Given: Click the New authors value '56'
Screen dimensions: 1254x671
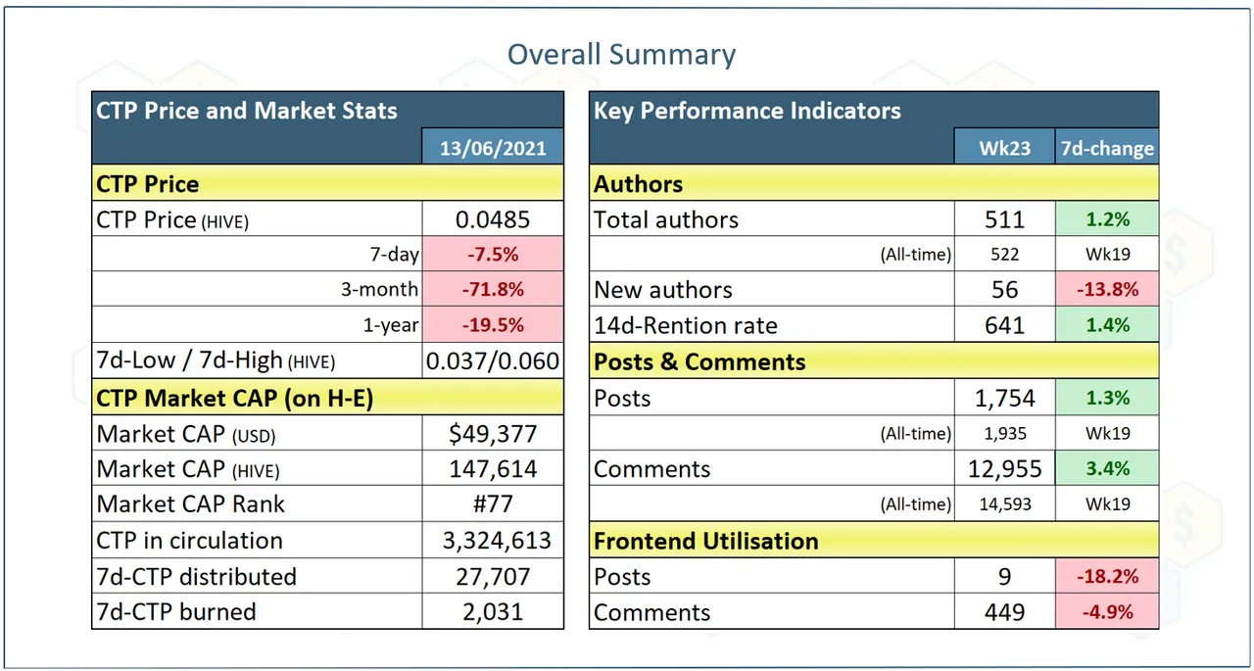Looking at the screenshot, I should click(x=1004, y=290).
